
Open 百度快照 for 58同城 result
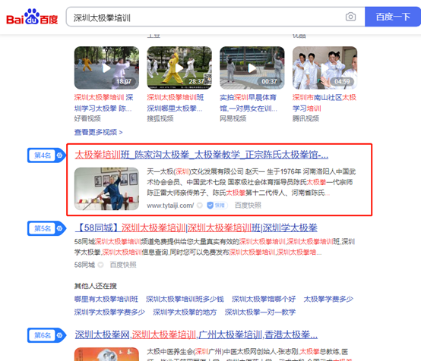(x=123, y=265)
